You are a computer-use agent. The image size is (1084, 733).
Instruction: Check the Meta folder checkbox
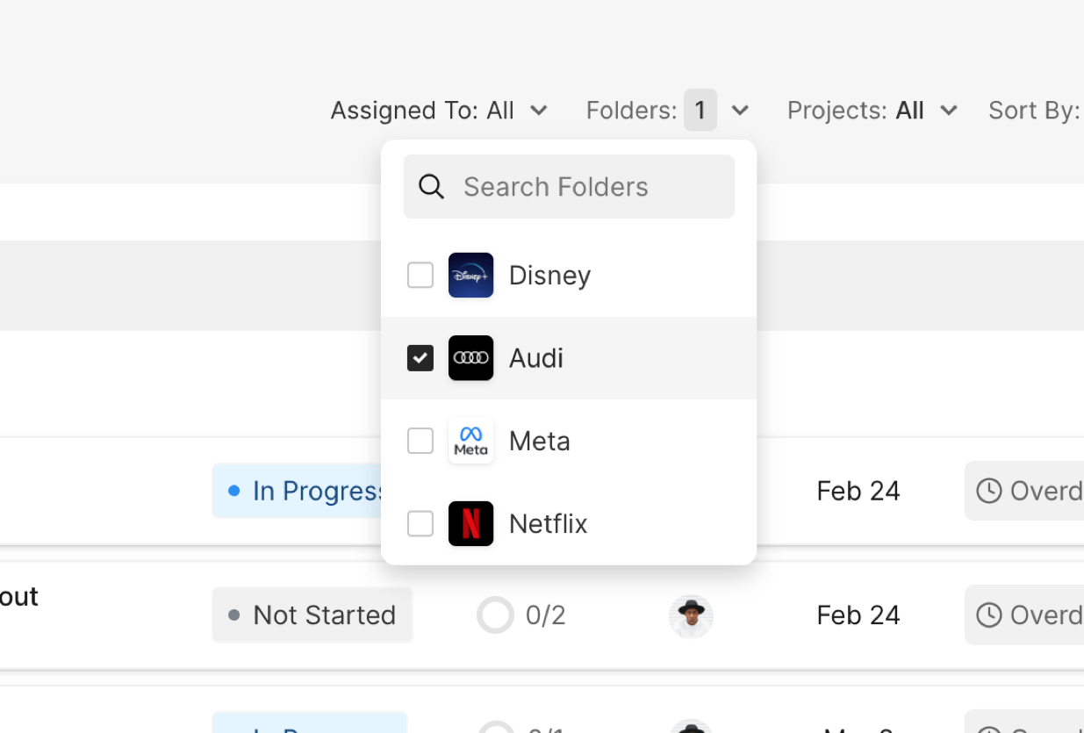(x=420, y=441)
